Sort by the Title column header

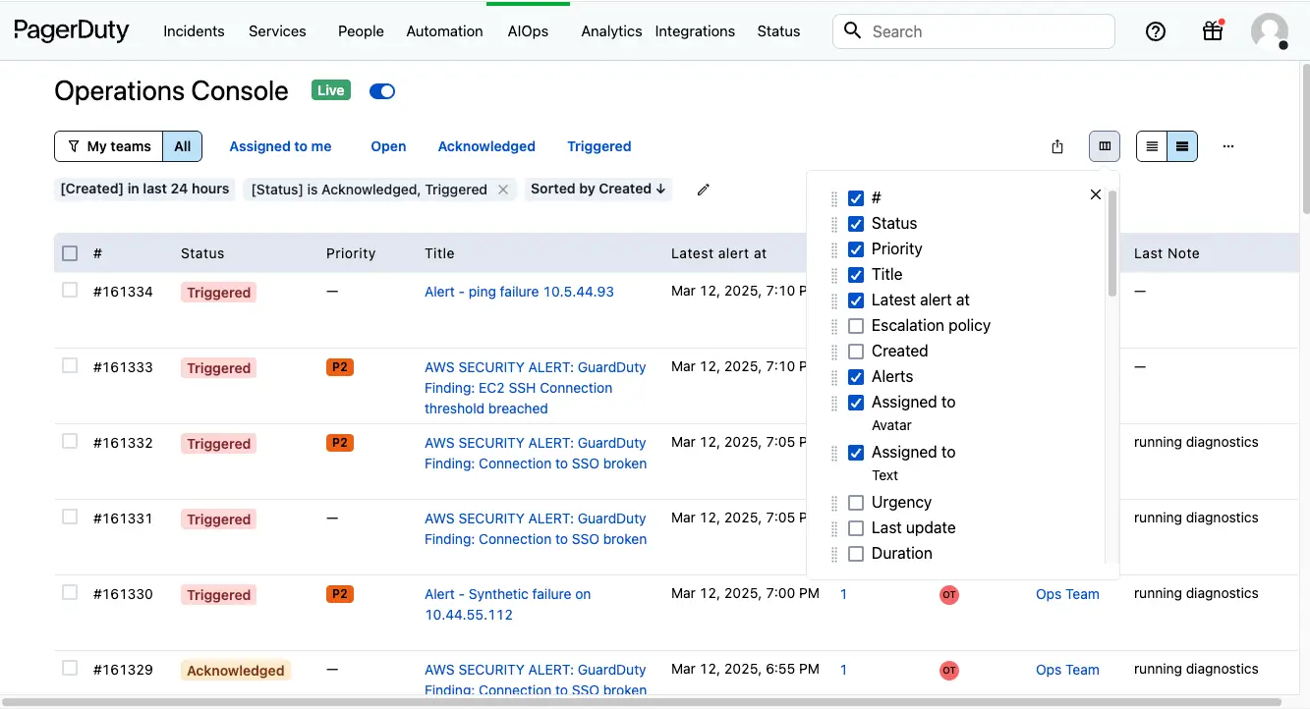pyautogui.click(x=439, y=253)
